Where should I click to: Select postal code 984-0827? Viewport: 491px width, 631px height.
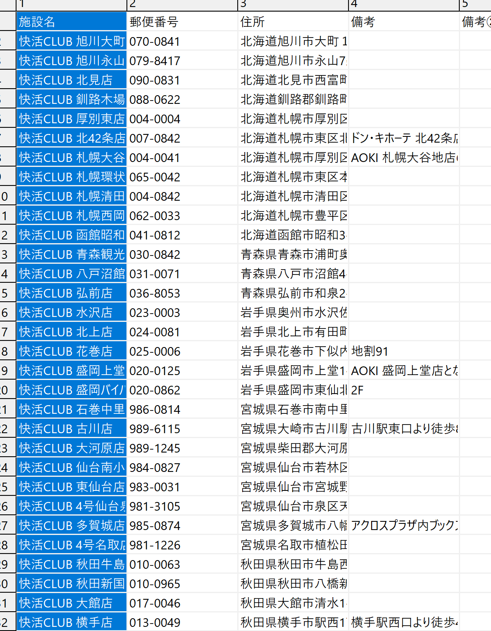[182, 467]
